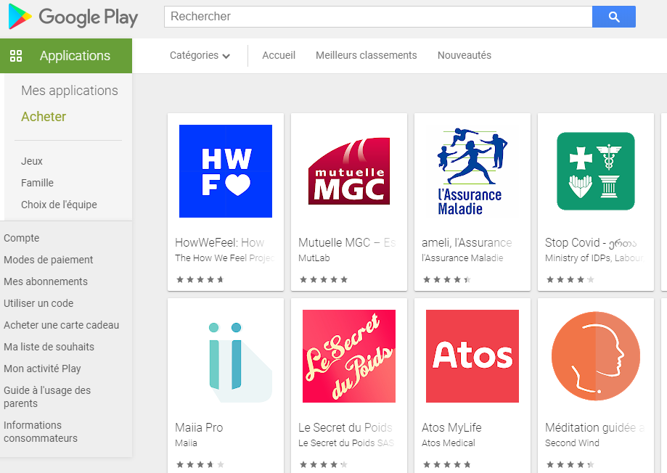Open Mes abonnements
667x473 pixels.
46,281
